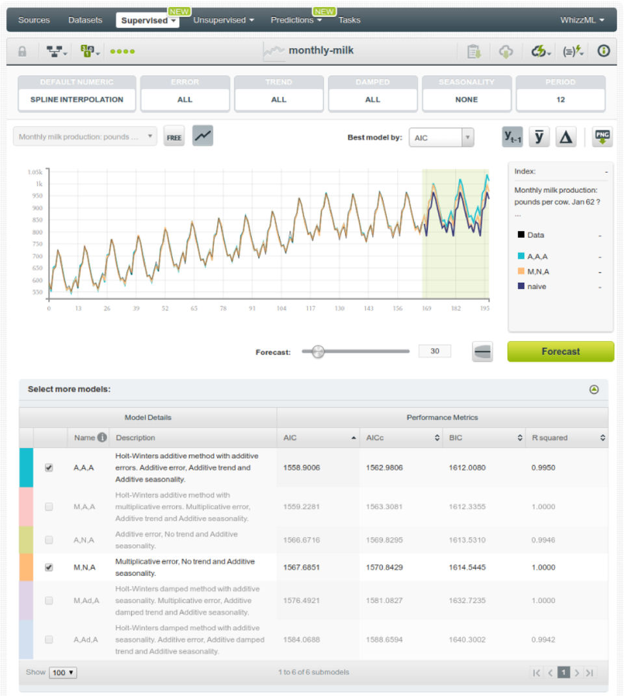Screen dimensions: 624x696
Task: Sort the table by BIC column
Action: [x=484, y=438]
